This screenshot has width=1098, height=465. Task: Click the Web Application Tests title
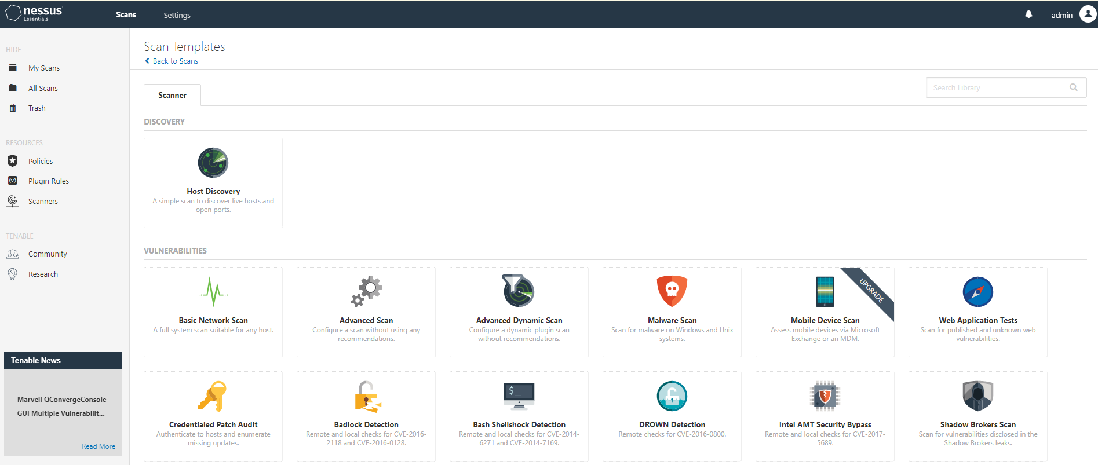[978, 320]
